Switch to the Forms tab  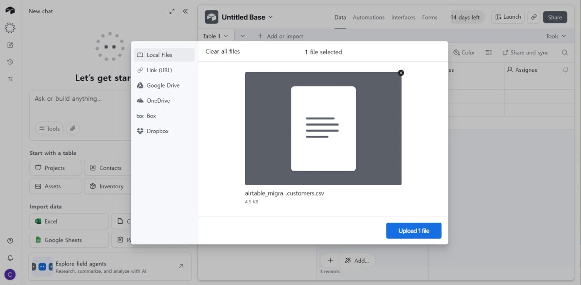(x=429, y=17)
